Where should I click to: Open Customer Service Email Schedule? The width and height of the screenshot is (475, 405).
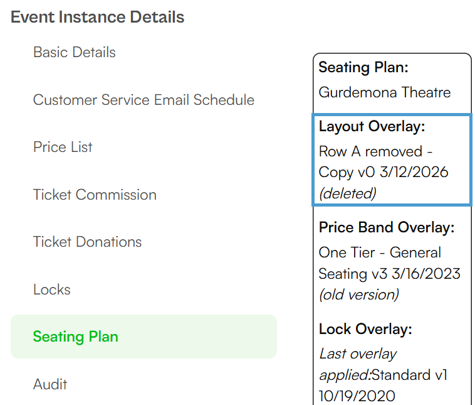click(x=144, y=100)
